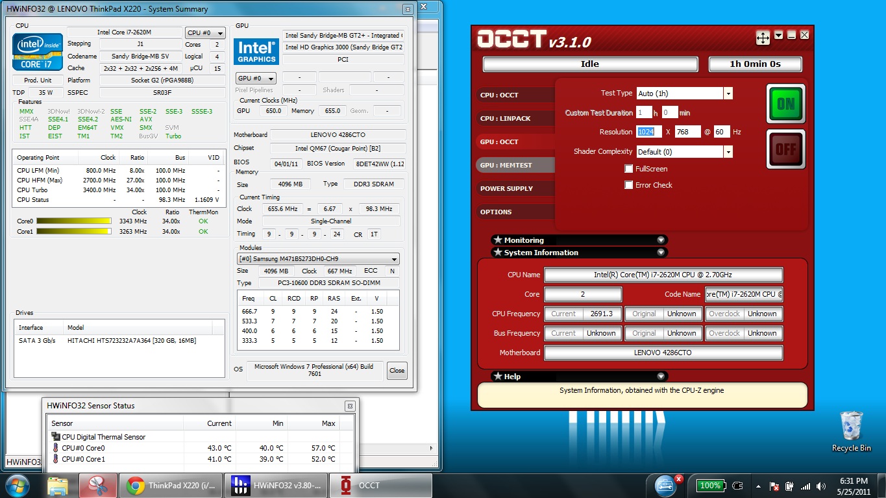Click thermometer icon beside CPU#0 Core0
886x498 pixels.
pyautogui.click(x=56, y=448)
